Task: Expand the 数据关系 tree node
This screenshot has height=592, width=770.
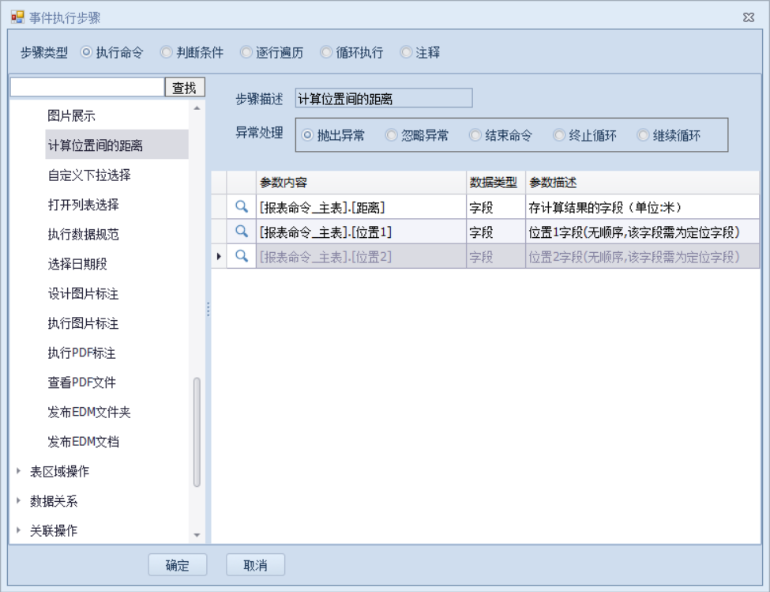Action: pos(19,501)
